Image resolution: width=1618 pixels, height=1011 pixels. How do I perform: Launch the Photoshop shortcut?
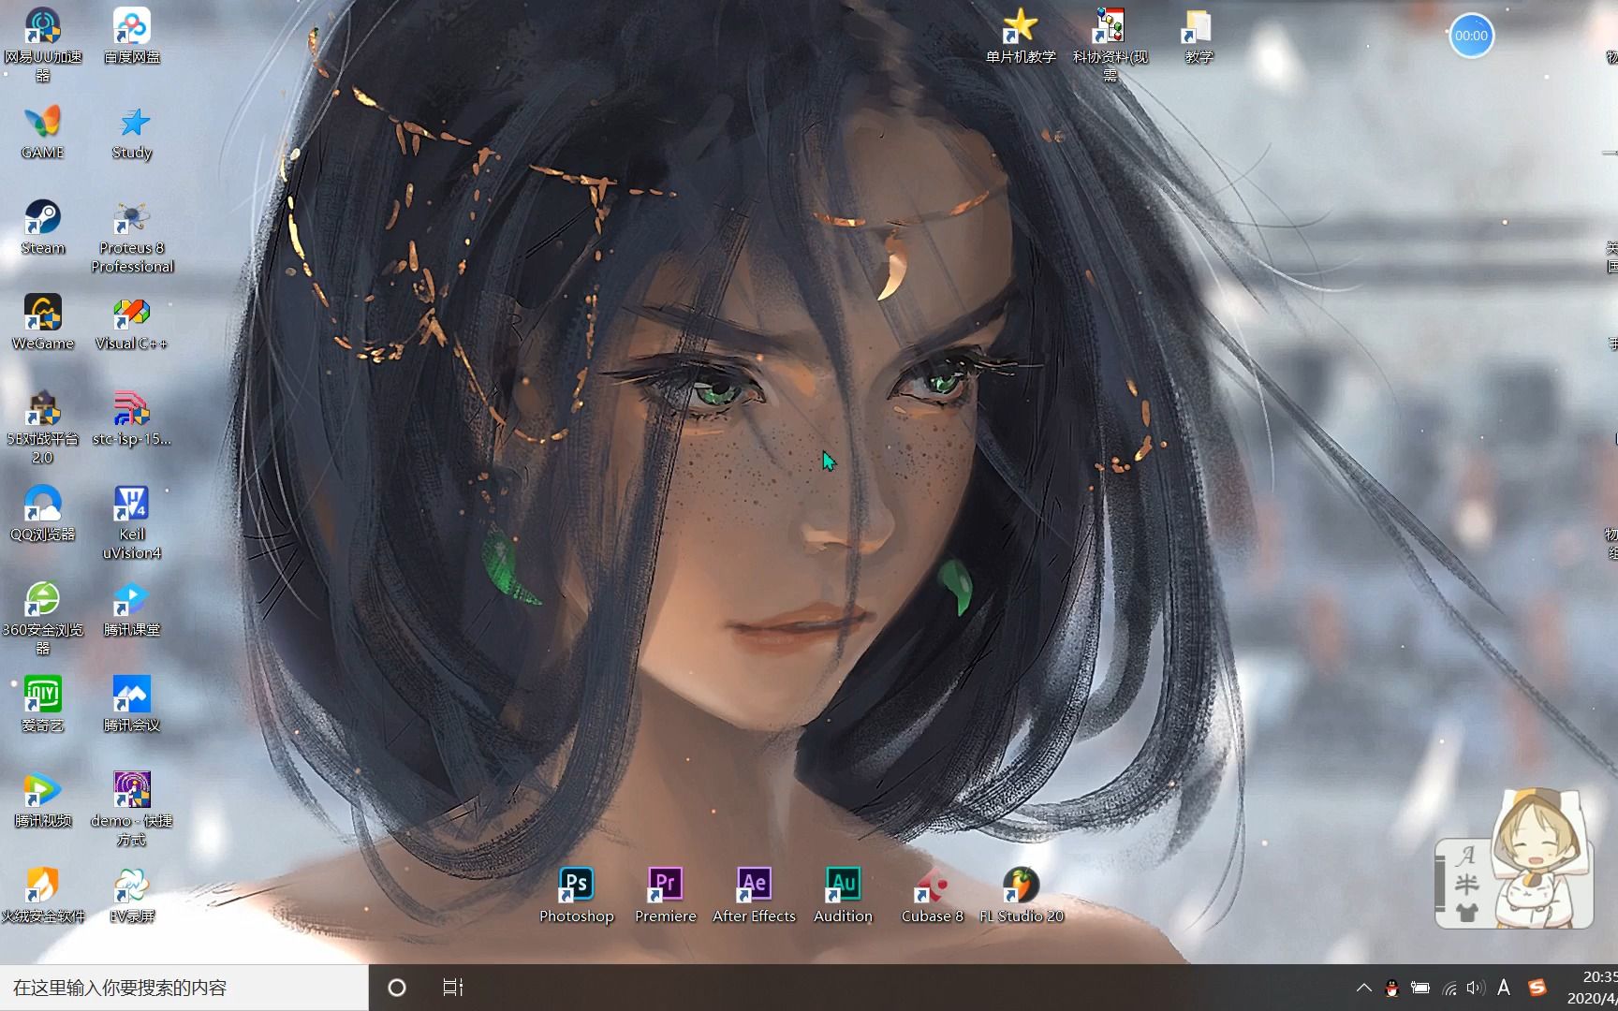(x=577, y=896)
